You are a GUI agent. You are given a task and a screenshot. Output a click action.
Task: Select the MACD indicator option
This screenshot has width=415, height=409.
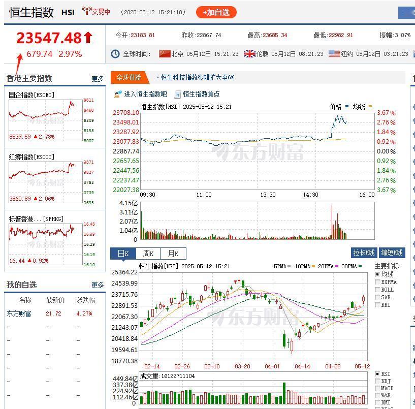pyautogui.click(x=377, y=388)
